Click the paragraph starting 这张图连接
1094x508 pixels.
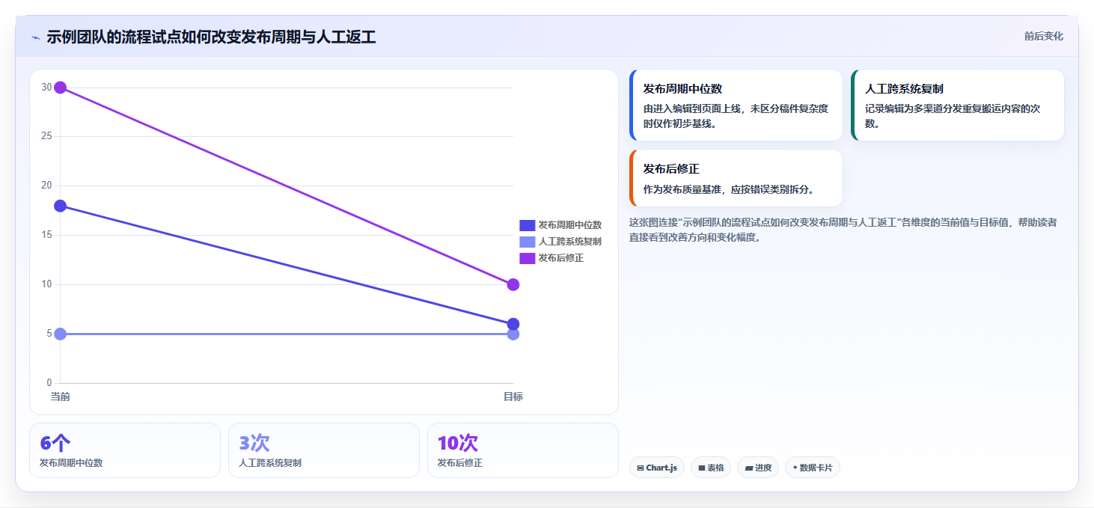[843, 230]
